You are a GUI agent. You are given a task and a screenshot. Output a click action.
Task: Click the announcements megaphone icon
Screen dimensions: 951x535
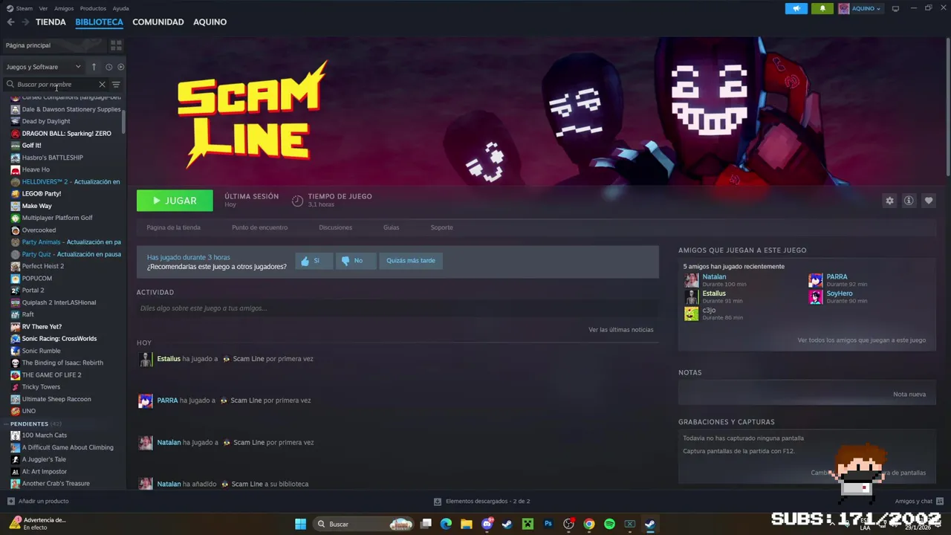pyautogui.click(x=796, y=9)
